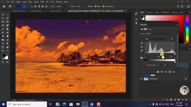Toggle the Dither checkbox
Screen dimensions: 191x107
coord(95,7)
